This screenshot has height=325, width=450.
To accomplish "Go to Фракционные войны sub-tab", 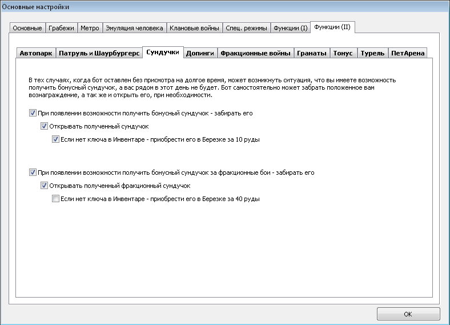I will [x=255, y=53].
